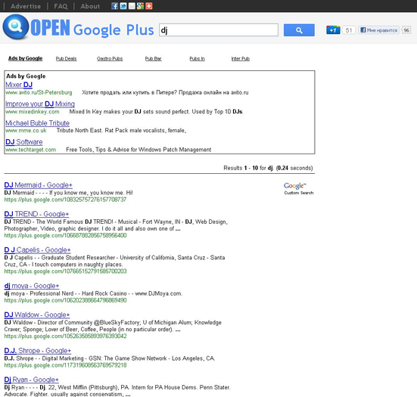
Task: Click the magnifier search button
Action: click(x=299, y=30)
